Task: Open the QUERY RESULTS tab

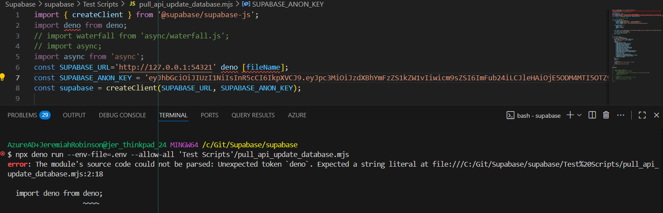Action: (253, 115)
